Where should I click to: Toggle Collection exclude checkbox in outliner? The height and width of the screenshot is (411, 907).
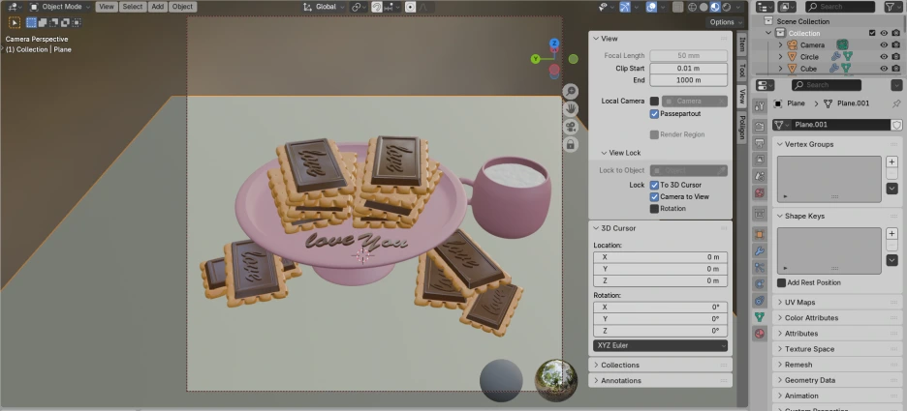pyautogui.click(x=872, y=33)
